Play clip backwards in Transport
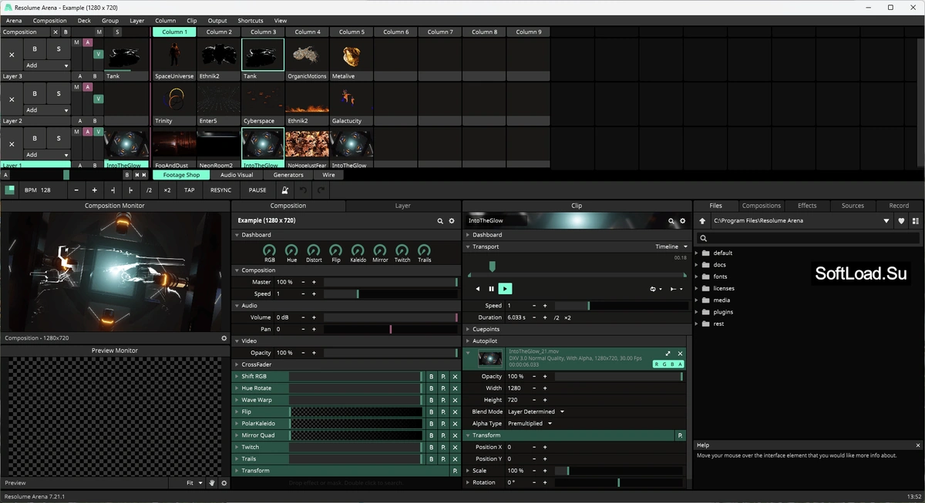Viewport: 925px width, 503px height. coord(477,289)
